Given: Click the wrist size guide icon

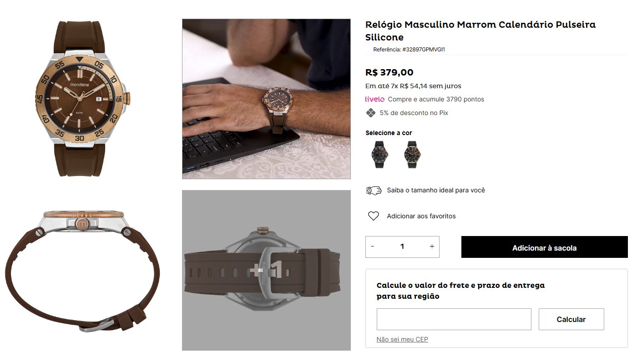Looking at the screenshot, I should click(374, 191).
